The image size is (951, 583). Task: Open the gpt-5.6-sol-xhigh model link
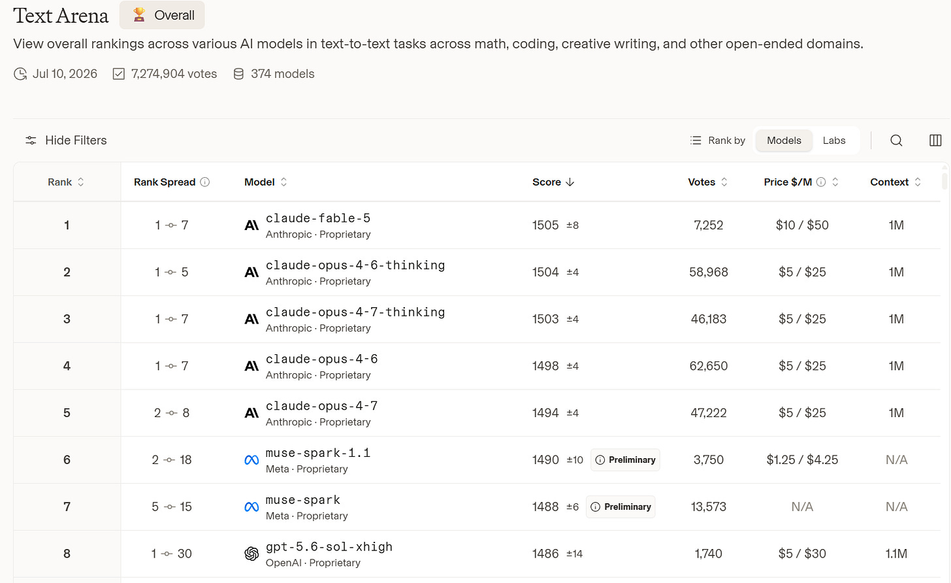pyautogui.click(x=329, y=547)
